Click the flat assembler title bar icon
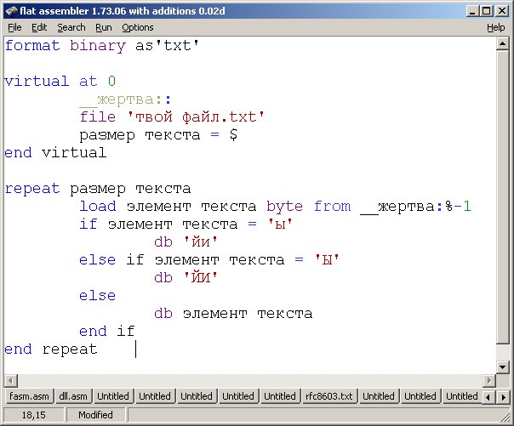Viewport: 514px width, 426px height. [11, 11]
